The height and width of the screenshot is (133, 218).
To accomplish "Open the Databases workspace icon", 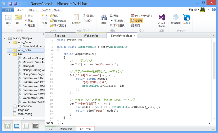I will coord(26,126).
